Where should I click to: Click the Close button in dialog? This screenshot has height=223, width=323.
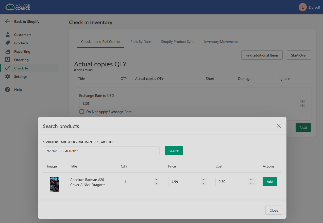274,210
